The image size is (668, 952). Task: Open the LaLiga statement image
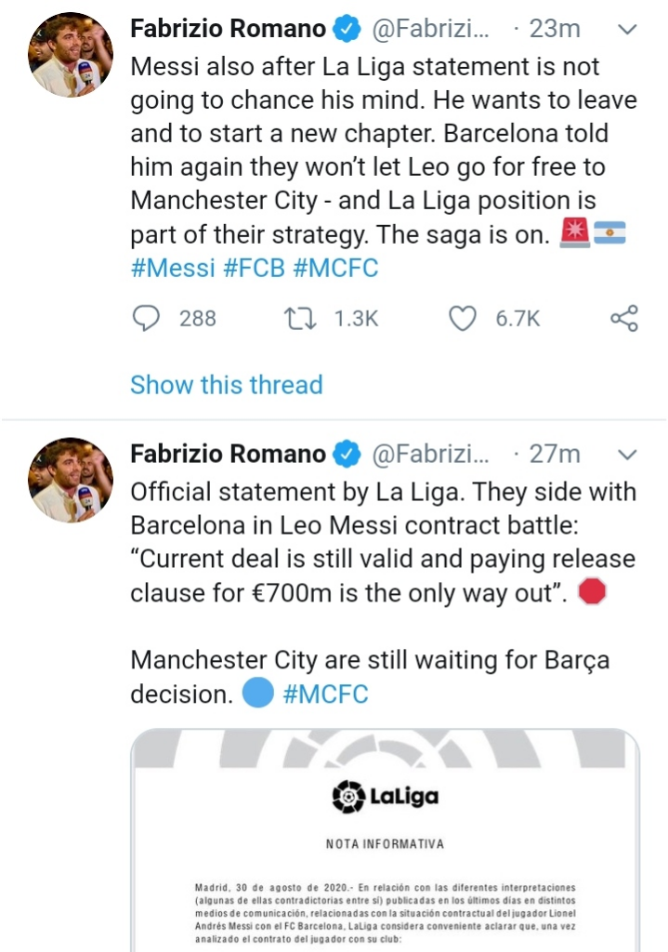click(385, 837)
